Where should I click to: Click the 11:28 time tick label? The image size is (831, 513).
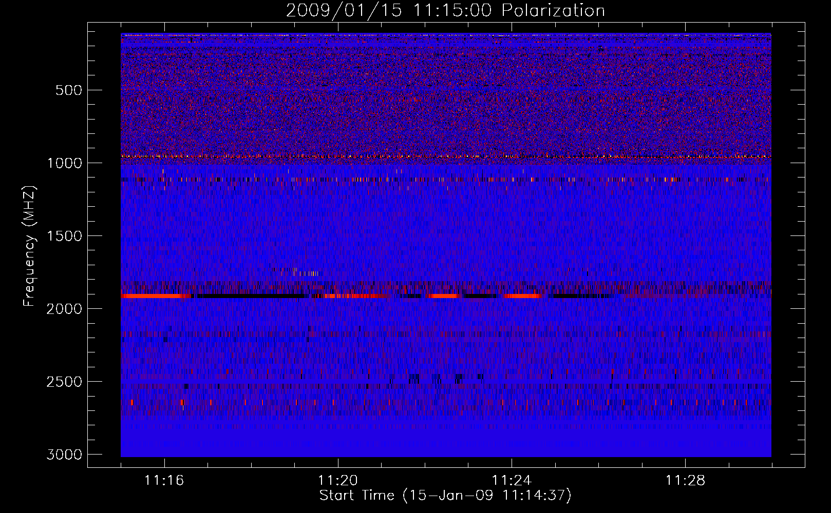(686, 481)
